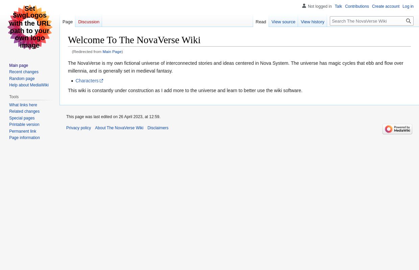Open the Page tab
Screen dimensions: 419x270
click(68, 22)
